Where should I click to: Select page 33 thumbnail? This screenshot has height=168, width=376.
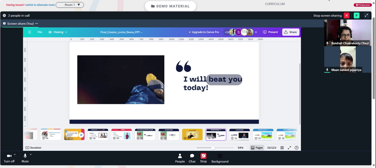click(216, 134)
